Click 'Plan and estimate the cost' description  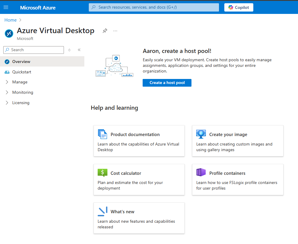click(130, 185)
